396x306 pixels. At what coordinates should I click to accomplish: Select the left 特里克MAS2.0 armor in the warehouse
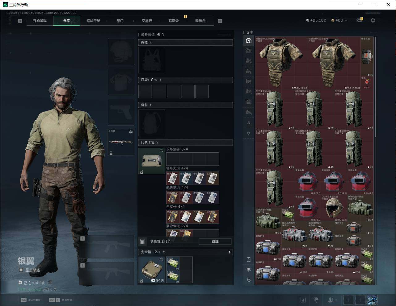point(281,63)
